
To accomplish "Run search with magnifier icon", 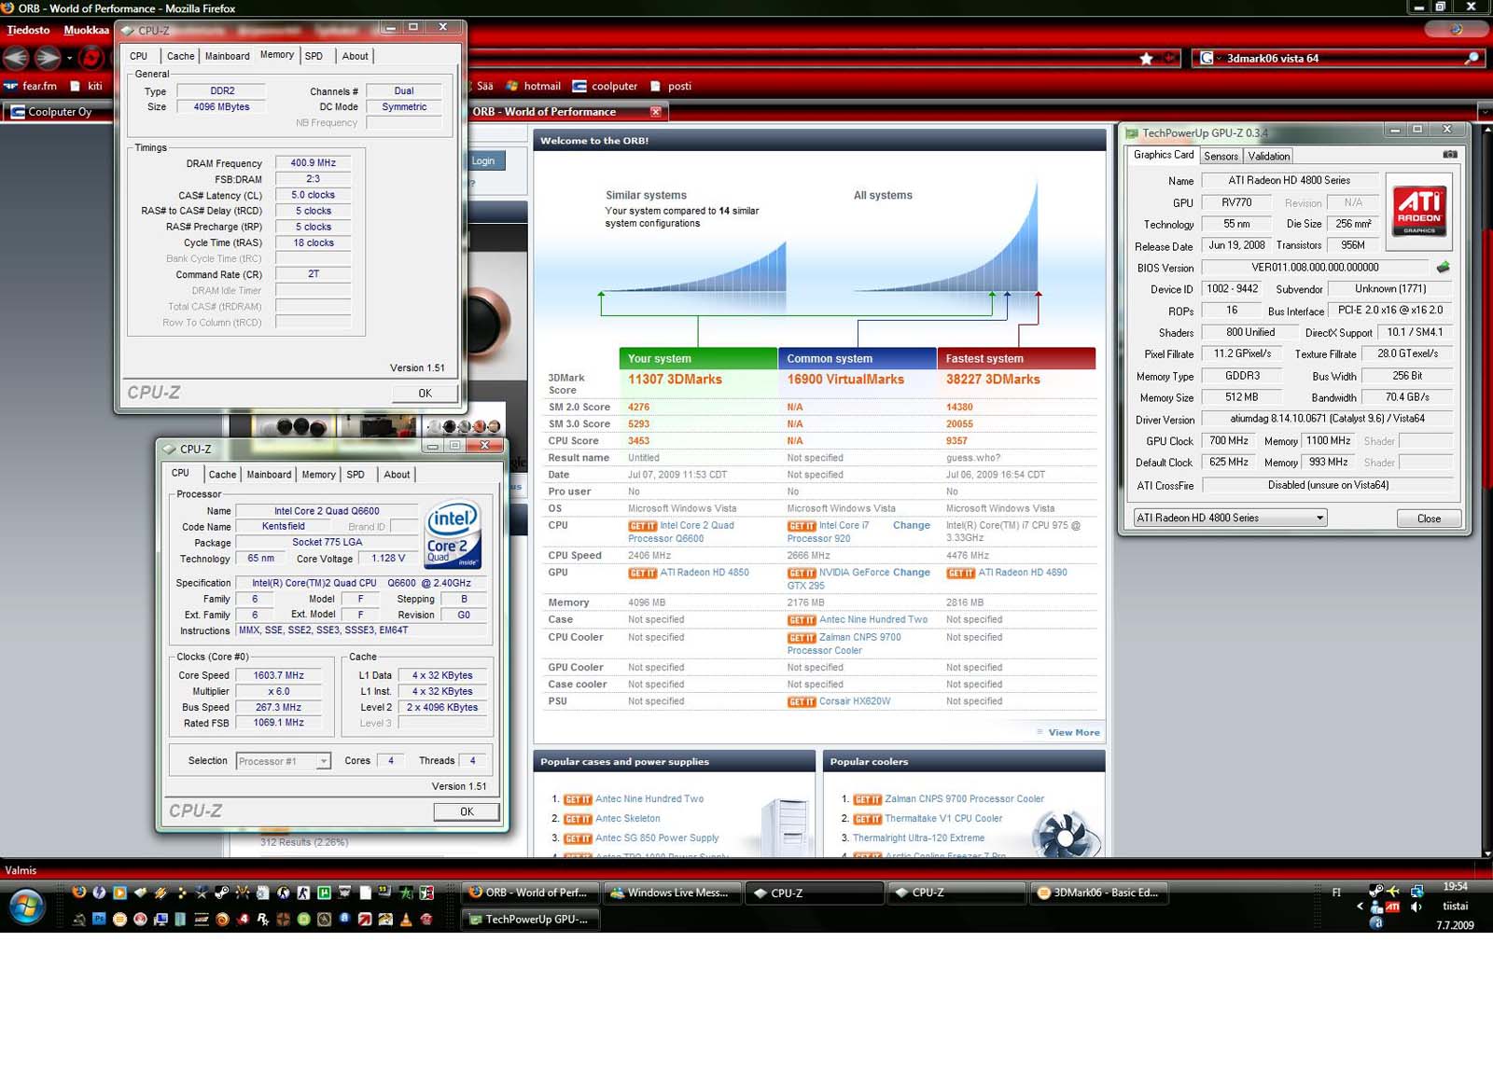I will point(1472,58).
